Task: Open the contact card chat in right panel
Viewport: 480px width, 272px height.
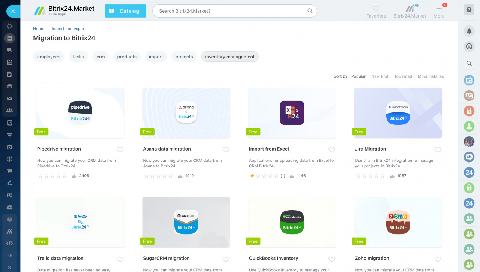Action: point(469,95)
